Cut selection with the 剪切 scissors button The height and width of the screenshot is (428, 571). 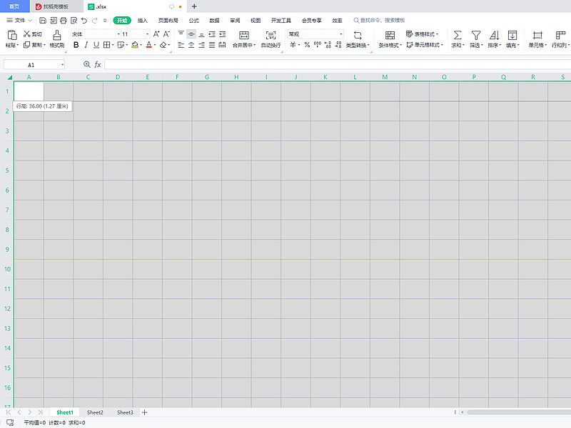point(32,34)
